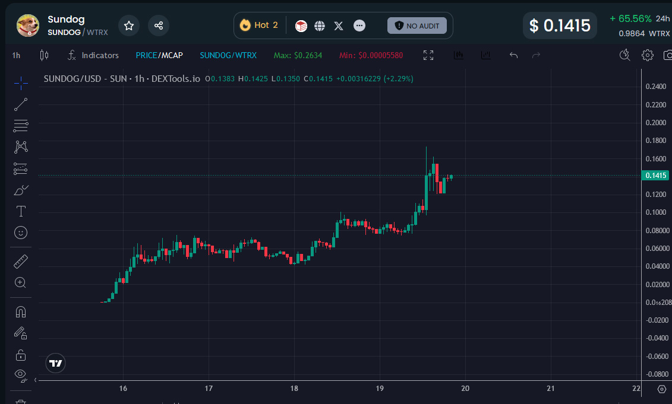Select the pattern drawing tool
The height and width of the screenshot is (404, 672).
point(21,147)
